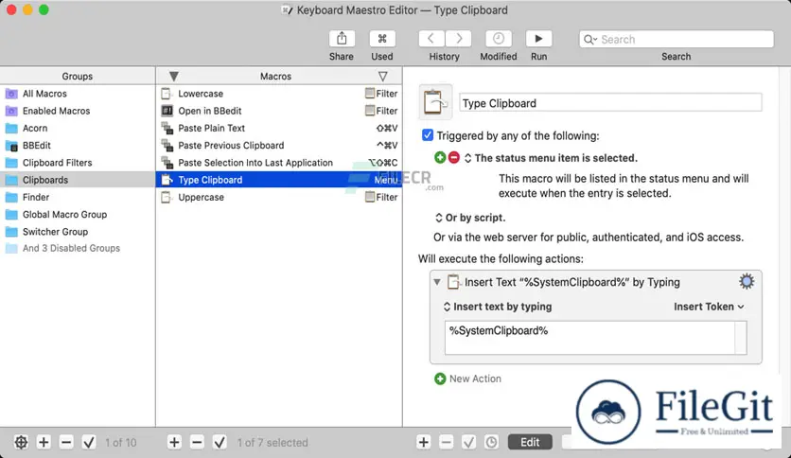Delete the selected action
This screenshot has height=458, width=791.
(447, 442)
